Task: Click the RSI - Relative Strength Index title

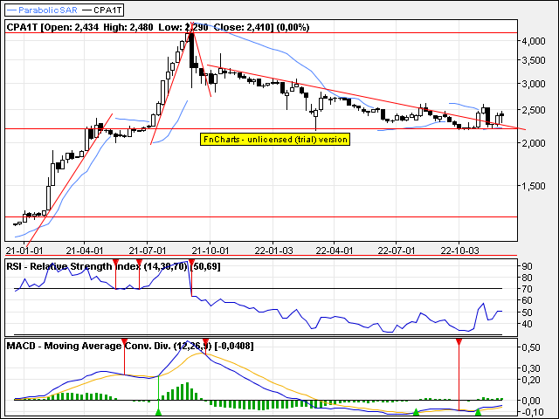Action: coord(114,266)
